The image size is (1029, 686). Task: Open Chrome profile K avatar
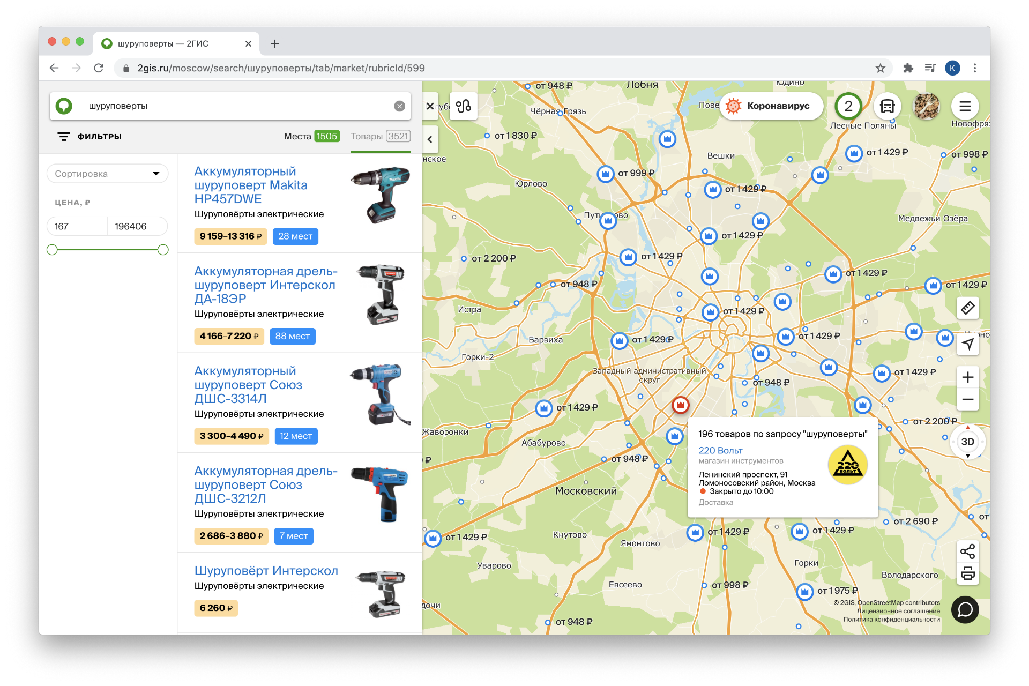(952, 68)
